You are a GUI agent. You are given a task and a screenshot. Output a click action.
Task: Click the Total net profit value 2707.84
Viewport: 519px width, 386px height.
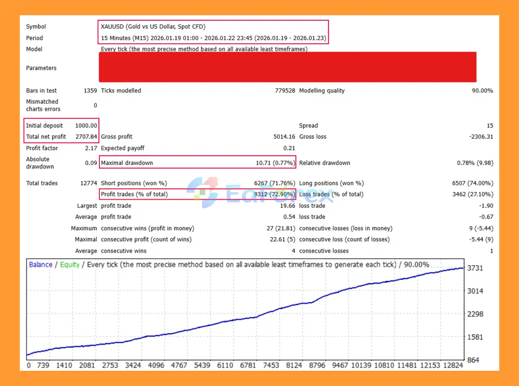point(86,137)
